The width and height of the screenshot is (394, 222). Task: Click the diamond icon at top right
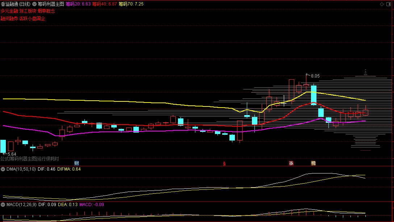(x=382, y=4)
